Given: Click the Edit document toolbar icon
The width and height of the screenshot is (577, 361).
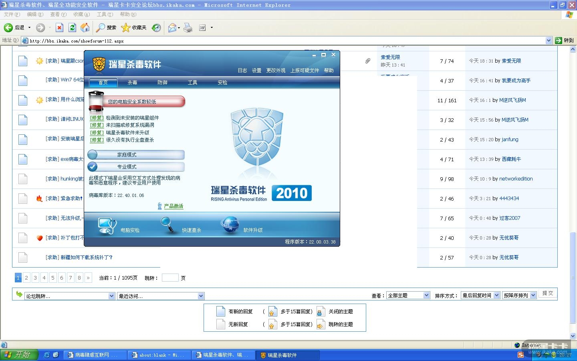Looking at the screenshot, I should click(203, 28).
